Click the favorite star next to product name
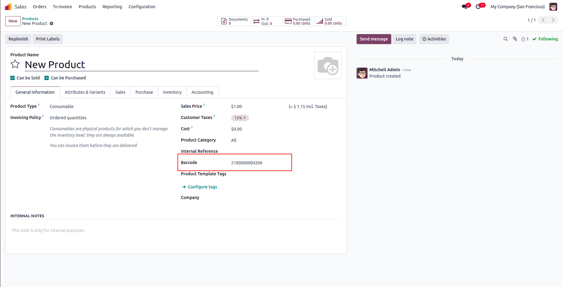The width and height of the screenshot is (563, 287). pos(15,64)
